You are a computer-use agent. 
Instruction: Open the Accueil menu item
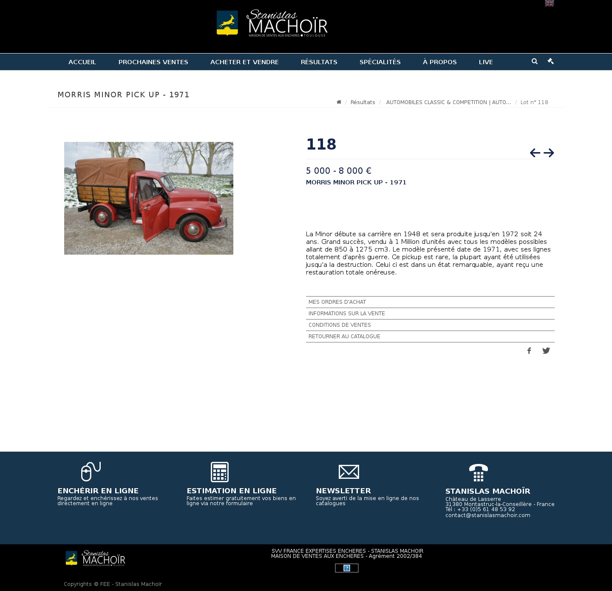click(82, 62)
